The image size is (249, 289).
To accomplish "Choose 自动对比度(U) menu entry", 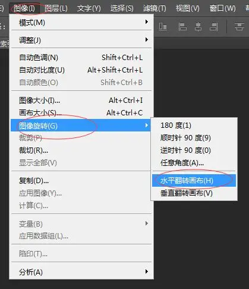I will pyautogui.click(x=81, y=70).
